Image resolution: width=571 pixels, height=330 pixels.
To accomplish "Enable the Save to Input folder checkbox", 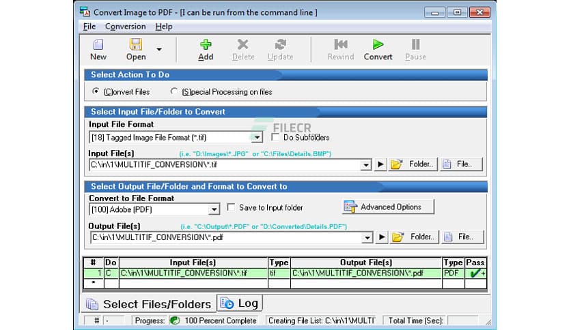I will [x=231, y=207].
